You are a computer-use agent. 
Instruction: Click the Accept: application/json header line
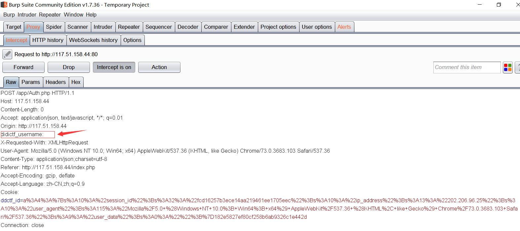62,118
